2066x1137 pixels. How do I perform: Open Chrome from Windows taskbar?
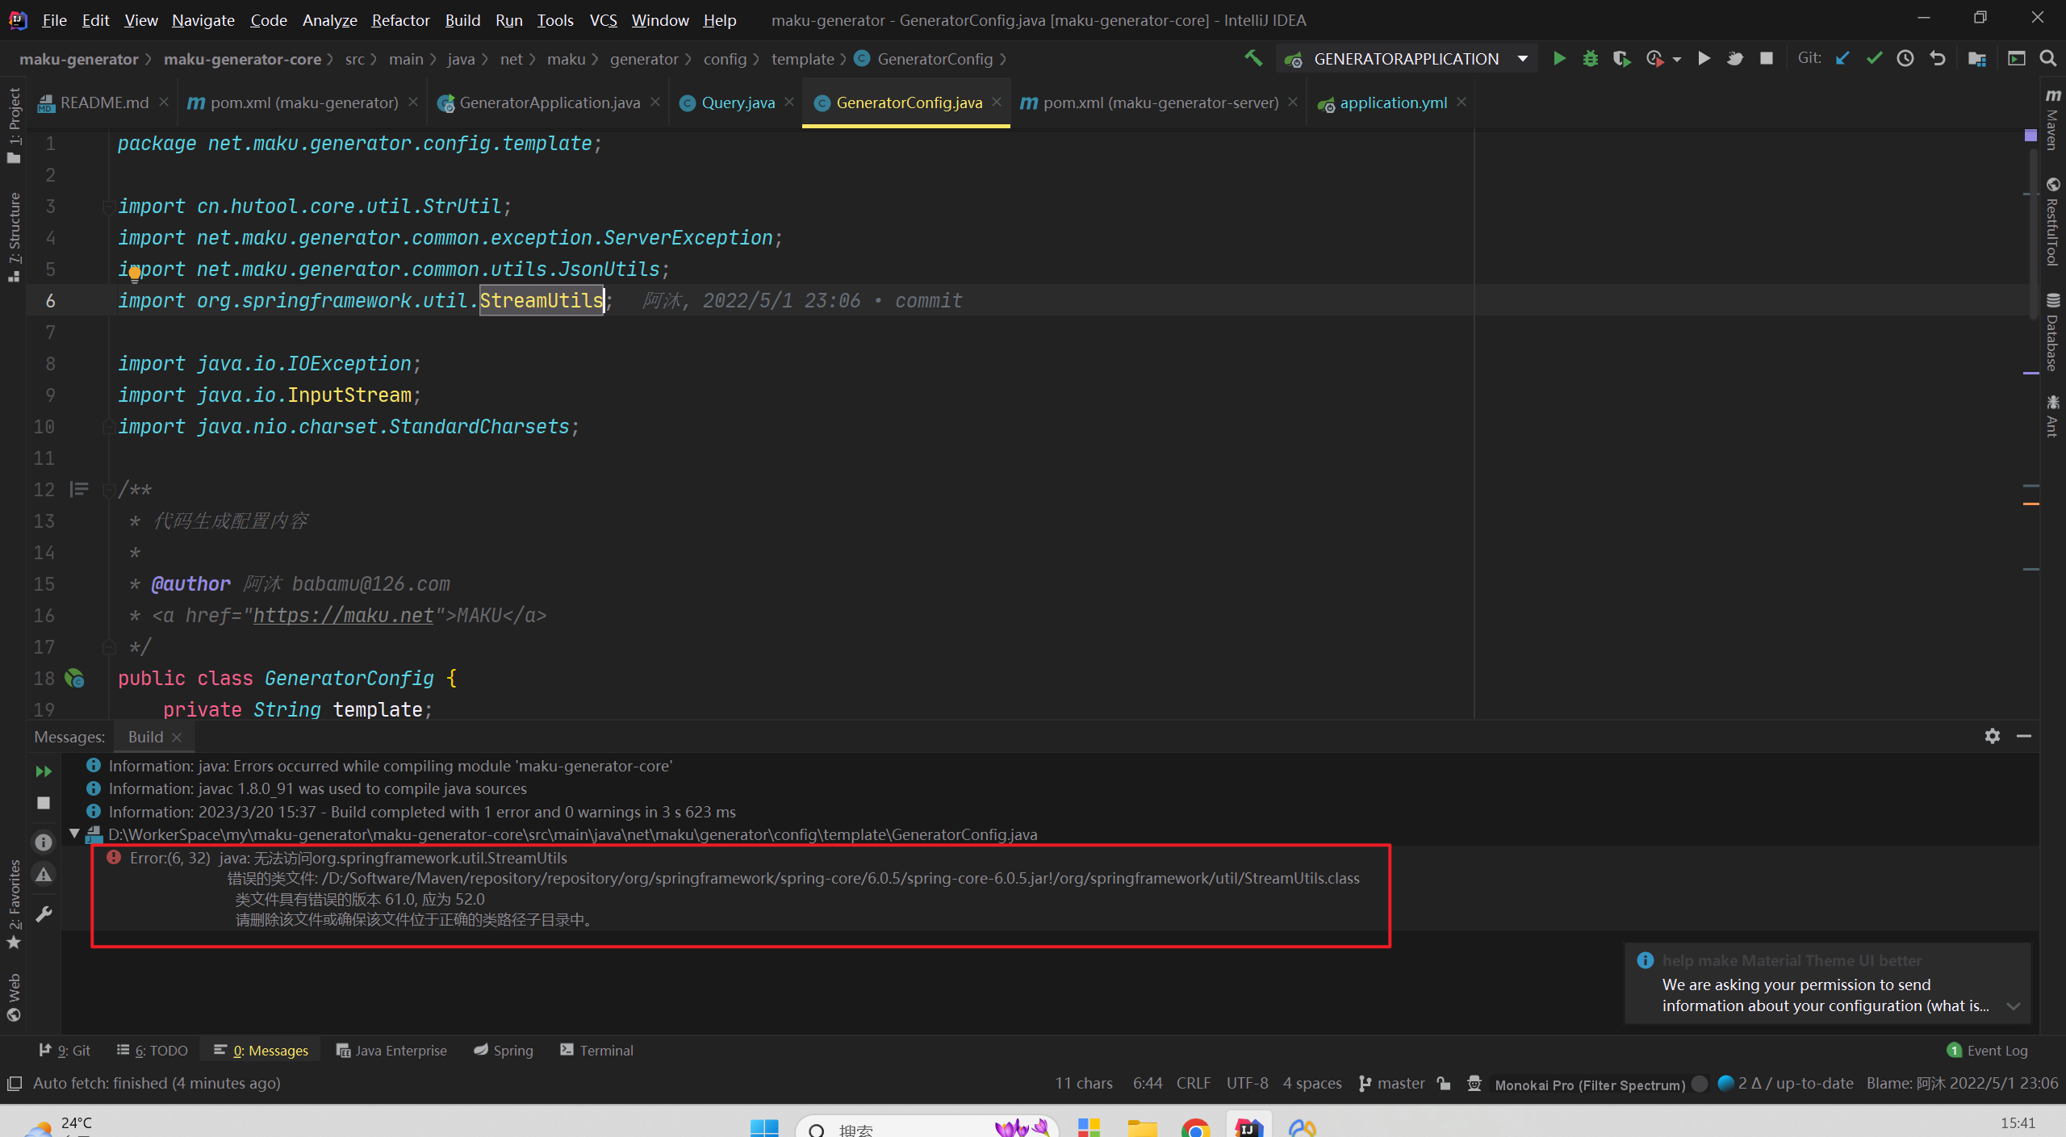[x=1195, y=1127]
